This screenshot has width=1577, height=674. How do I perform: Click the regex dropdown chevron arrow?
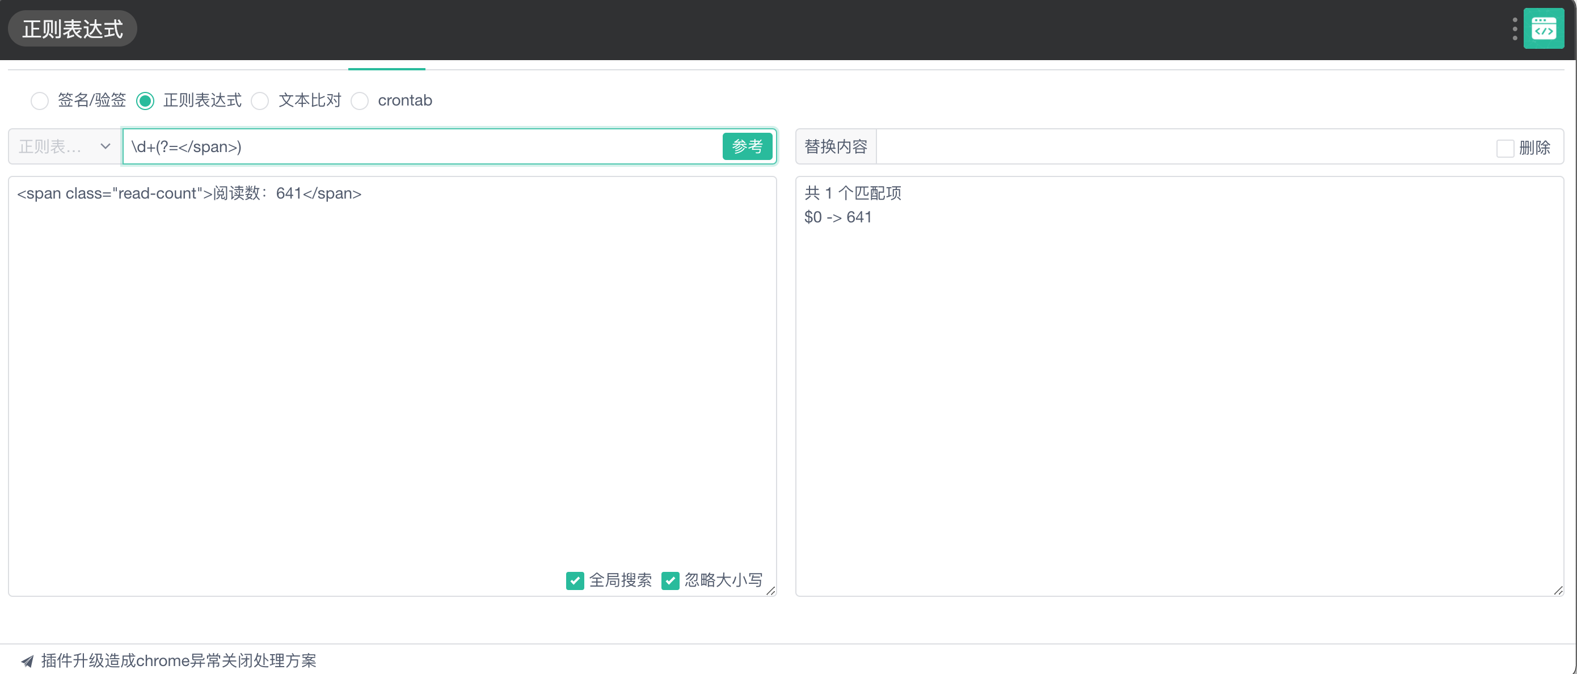106,146
